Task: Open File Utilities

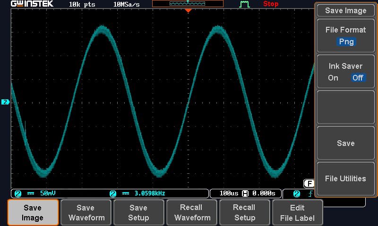Action: [x=346, y=179]
